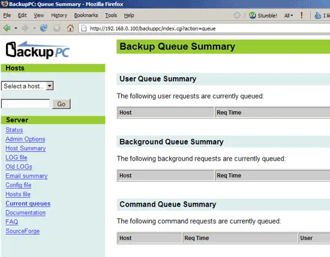Click the Command Queue Req Time header
Viewport: 330px width, 257px height.
tap(240, 238)
